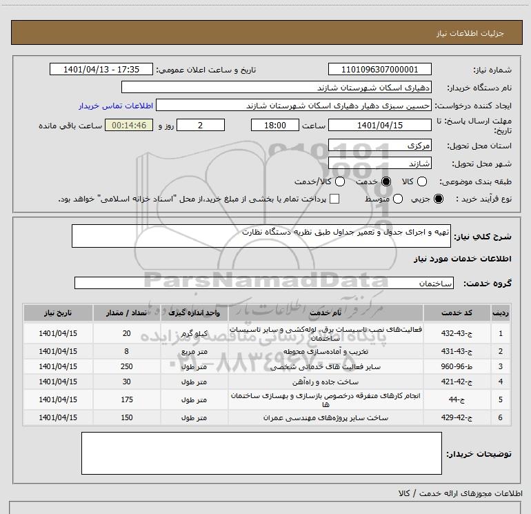The image size is (531, 514).
Task: Click the اطلاعات خدمات مورد نیاز heading
Action: click(462, 259)
